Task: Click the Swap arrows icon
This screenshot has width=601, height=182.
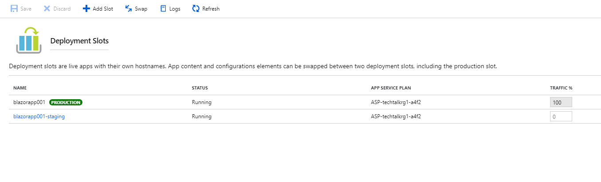Action: coord(129,8)
